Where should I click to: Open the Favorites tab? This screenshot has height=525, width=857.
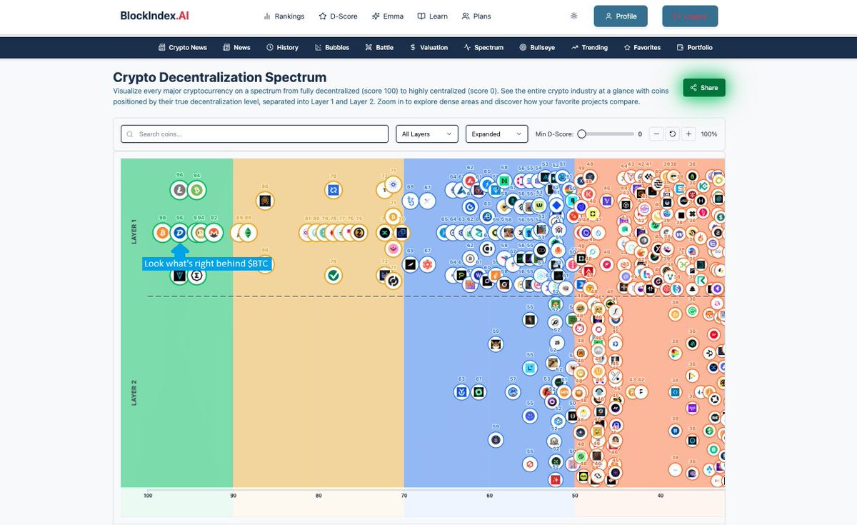click(642, 47)
